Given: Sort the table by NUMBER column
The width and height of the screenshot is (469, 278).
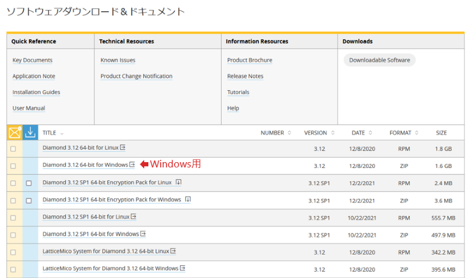Looking at the screenshot, I should [x=276, y=133].
